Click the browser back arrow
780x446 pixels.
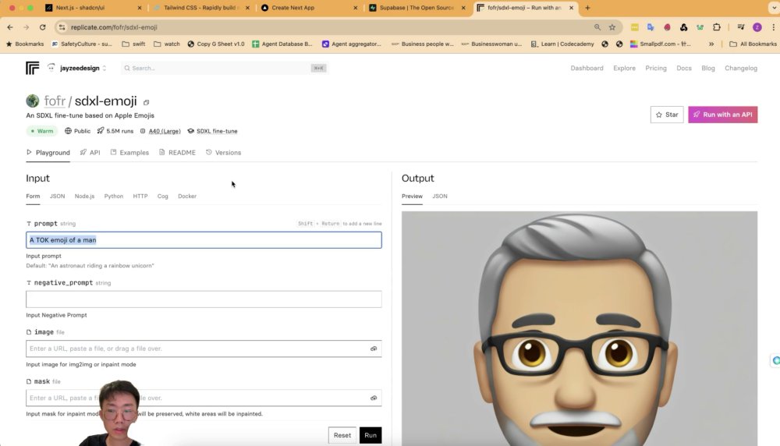click(10, 27)
